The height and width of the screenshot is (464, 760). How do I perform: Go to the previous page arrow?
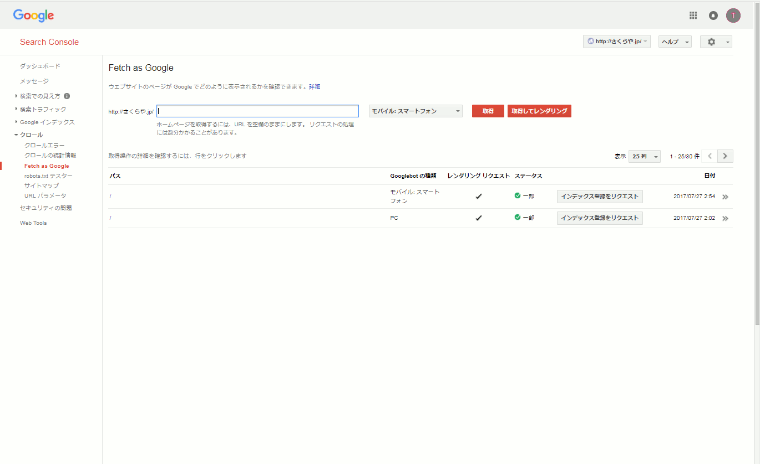pos(710,156)
